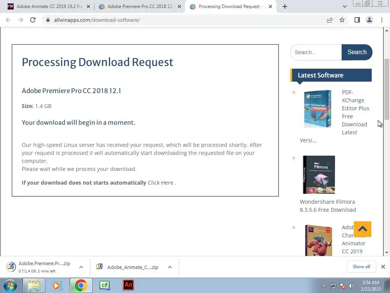Show hidden system tray icons

pyautogui.click(x=324, y=286)
